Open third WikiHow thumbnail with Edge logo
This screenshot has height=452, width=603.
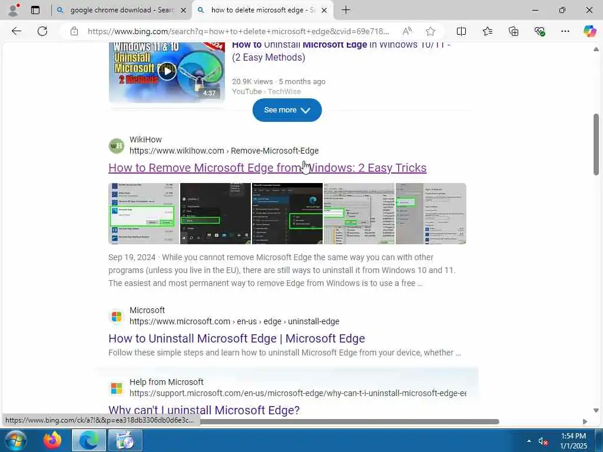coord(287,213)
